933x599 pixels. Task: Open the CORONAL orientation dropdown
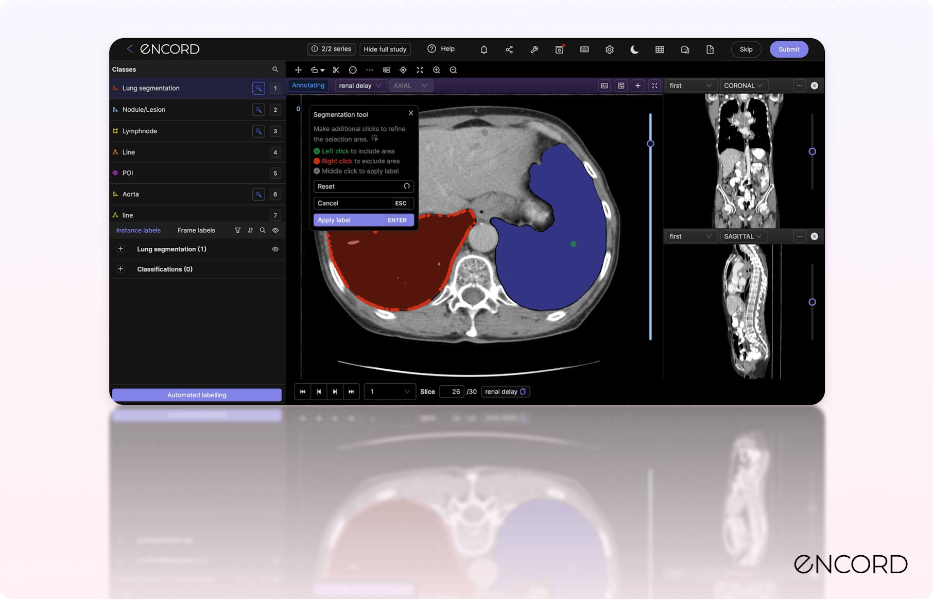point(743,85)
